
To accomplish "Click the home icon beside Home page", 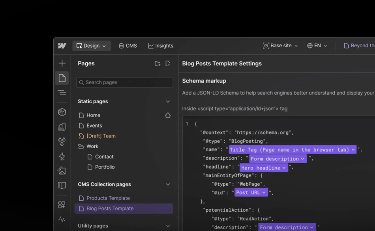I will point(168,115).
